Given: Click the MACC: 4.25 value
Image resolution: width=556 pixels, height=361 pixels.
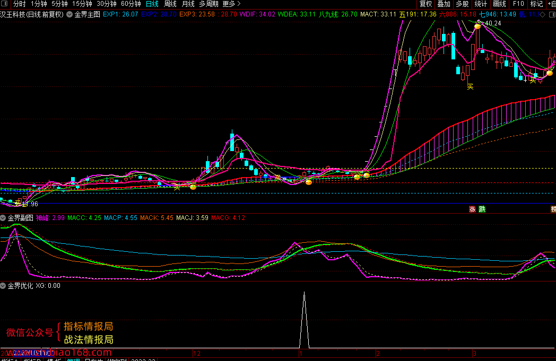Looking at the screenshot, I should (84, 218).
